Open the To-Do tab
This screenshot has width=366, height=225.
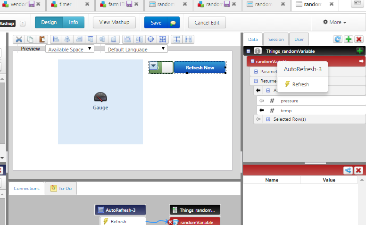pos(61,188)
